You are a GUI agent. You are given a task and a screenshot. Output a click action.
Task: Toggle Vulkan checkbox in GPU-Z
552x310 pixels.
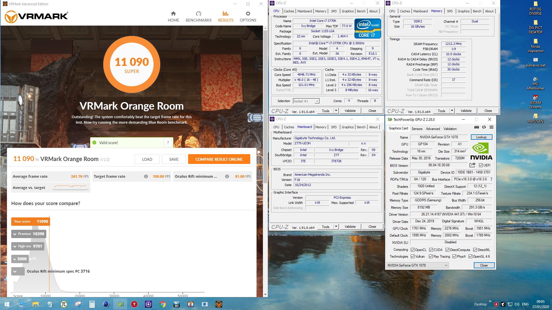tap(412, 257)
